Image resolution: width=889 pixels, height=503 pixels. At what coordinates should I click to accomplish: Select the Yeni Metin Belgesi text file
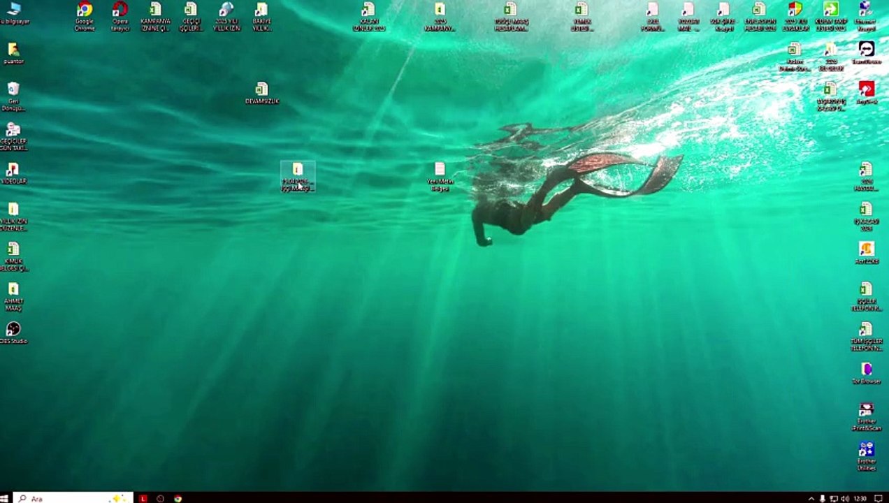(x=440, y=177)
